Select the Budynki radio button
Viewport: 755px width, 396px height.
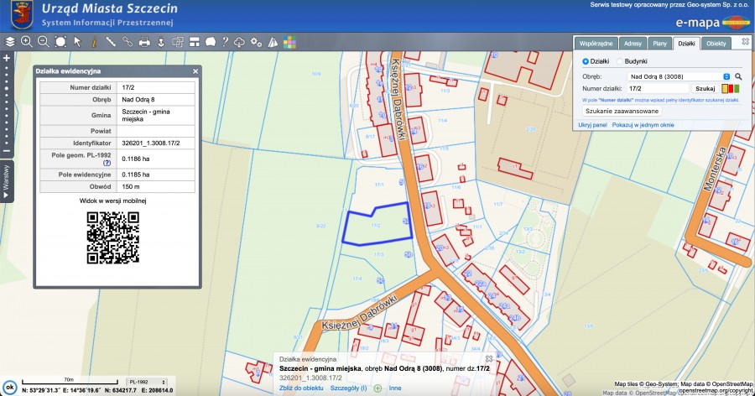[620, 61]
